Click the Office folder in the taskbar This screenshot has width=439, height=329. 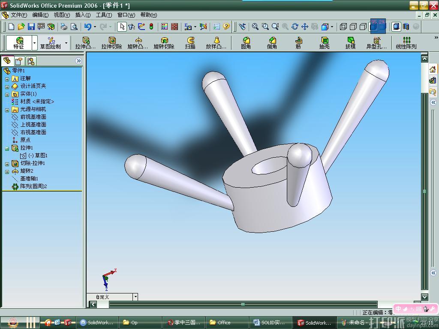pos(224,323)
